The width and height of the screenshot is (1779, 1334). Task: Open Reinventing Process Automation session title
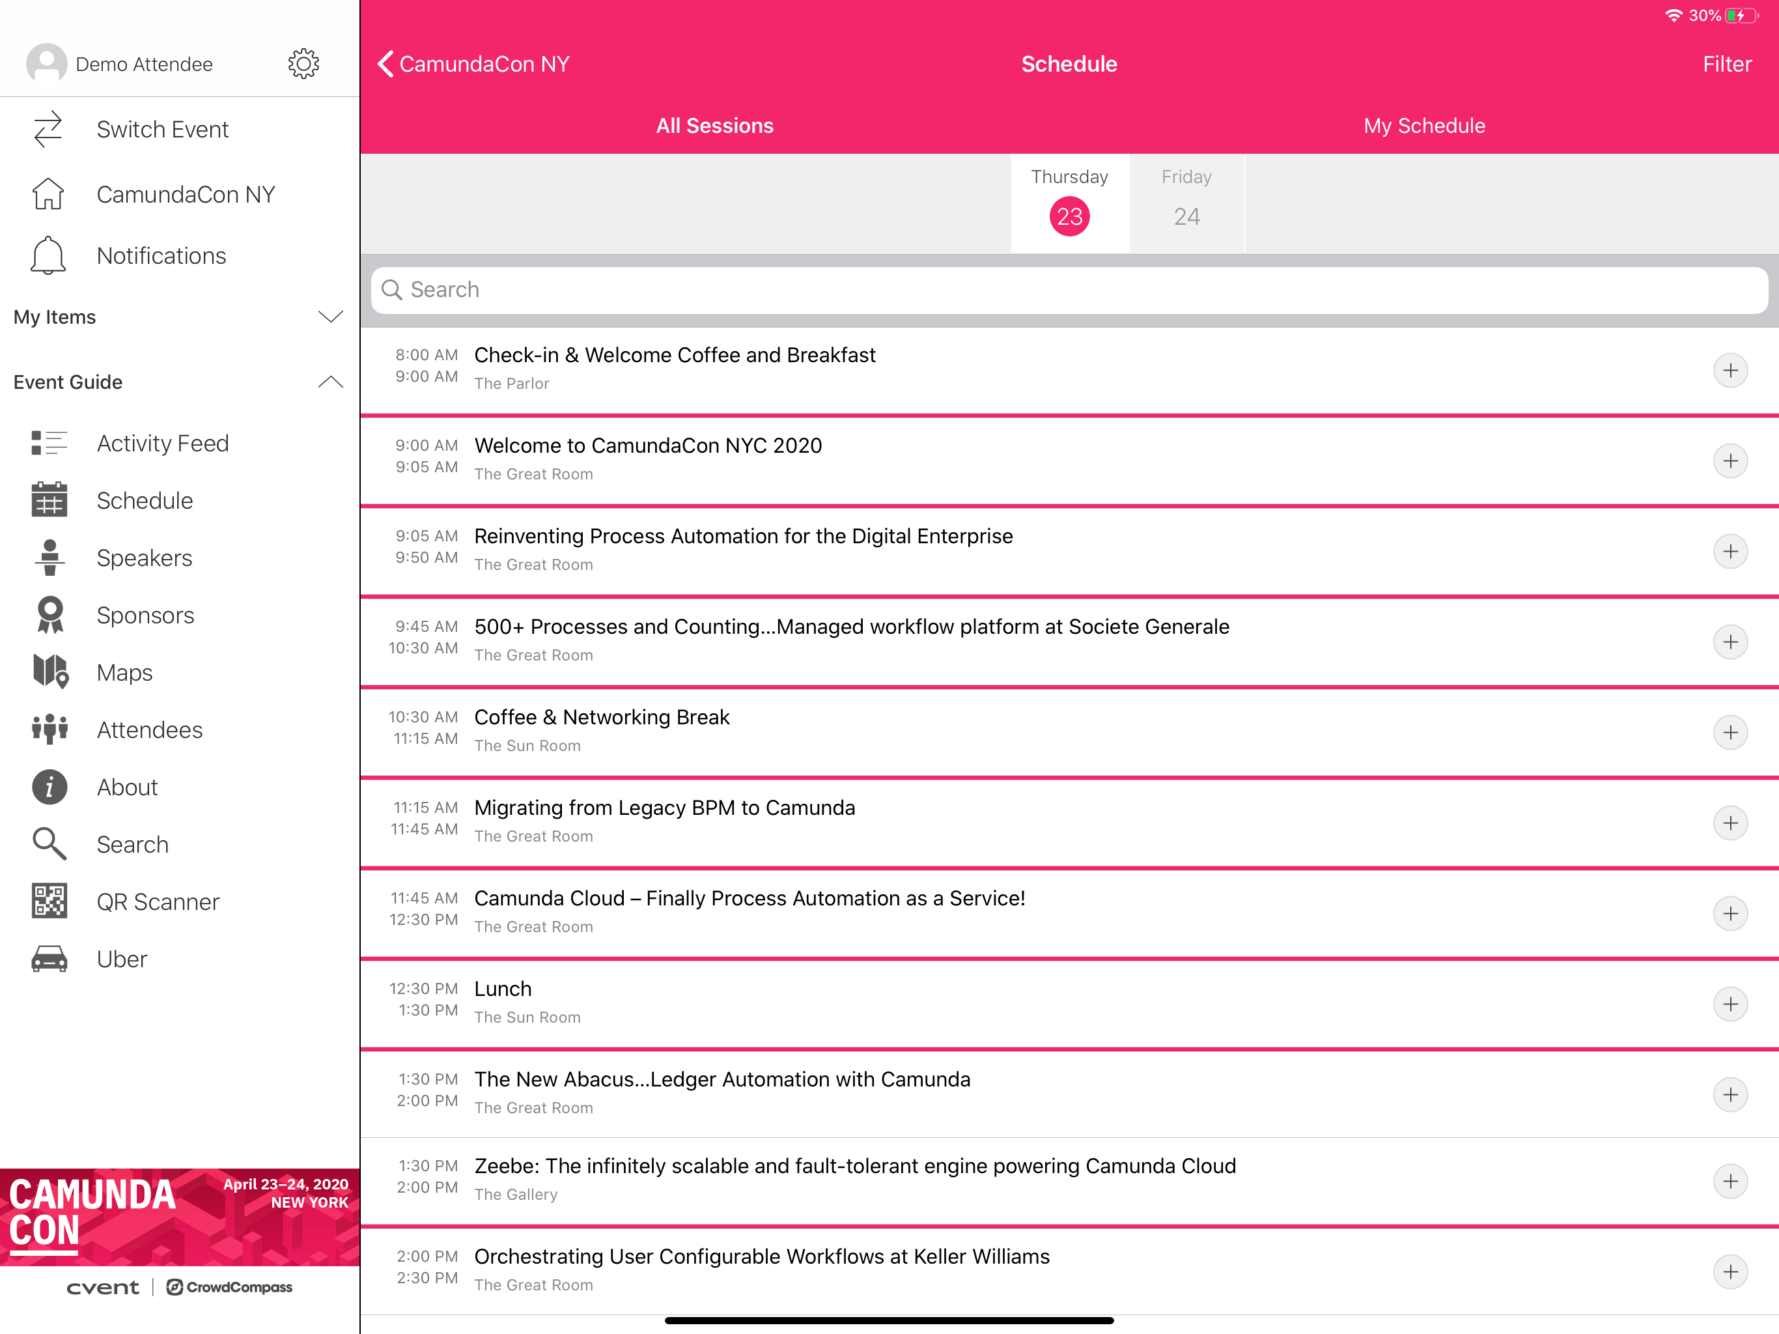pos(743,536)
